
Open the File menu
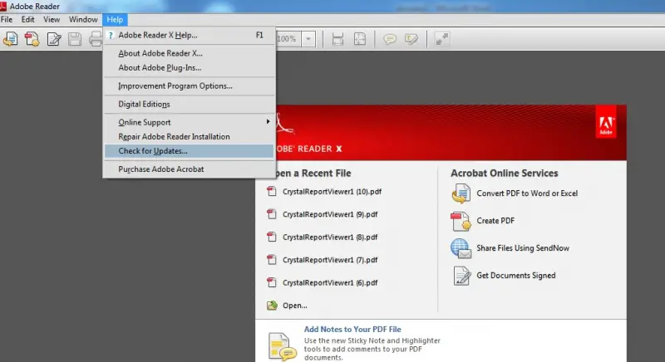(x=7, y=19)
